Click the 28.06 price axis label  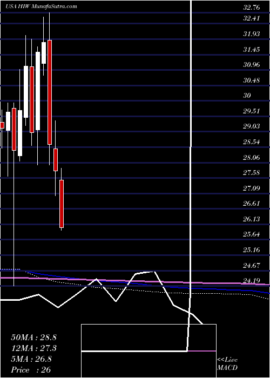[x=252, y=158]
